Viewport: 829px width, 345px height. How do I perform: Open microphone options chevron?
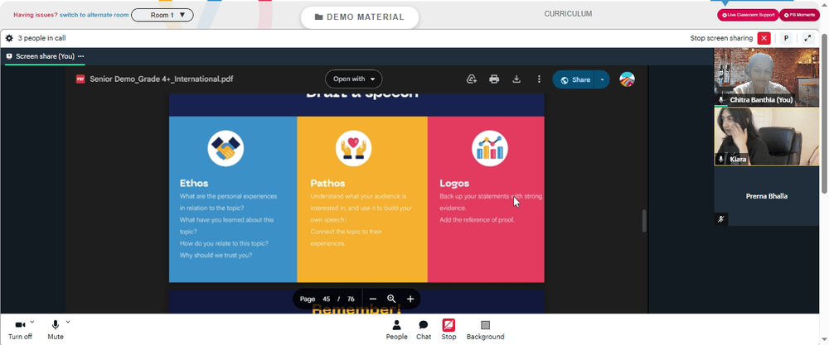pos(68,321)
